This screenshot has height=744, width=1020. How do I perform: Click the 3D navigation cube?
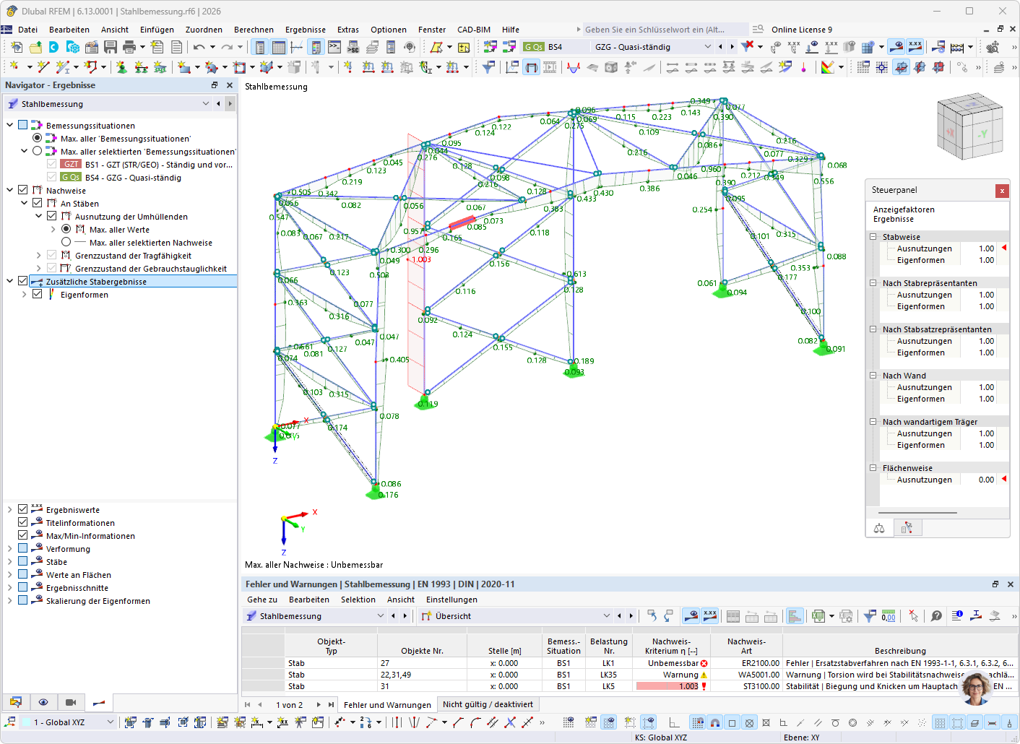[x=969, y=127]
